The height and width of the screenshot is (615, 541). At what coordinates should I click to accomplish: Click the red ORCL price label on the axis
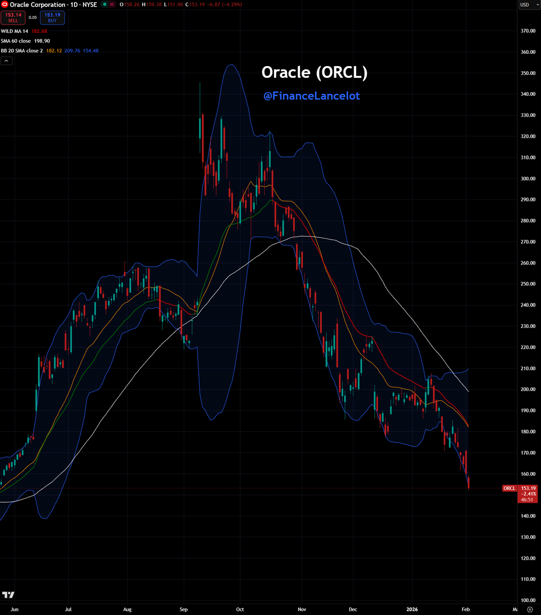[509, 488]
